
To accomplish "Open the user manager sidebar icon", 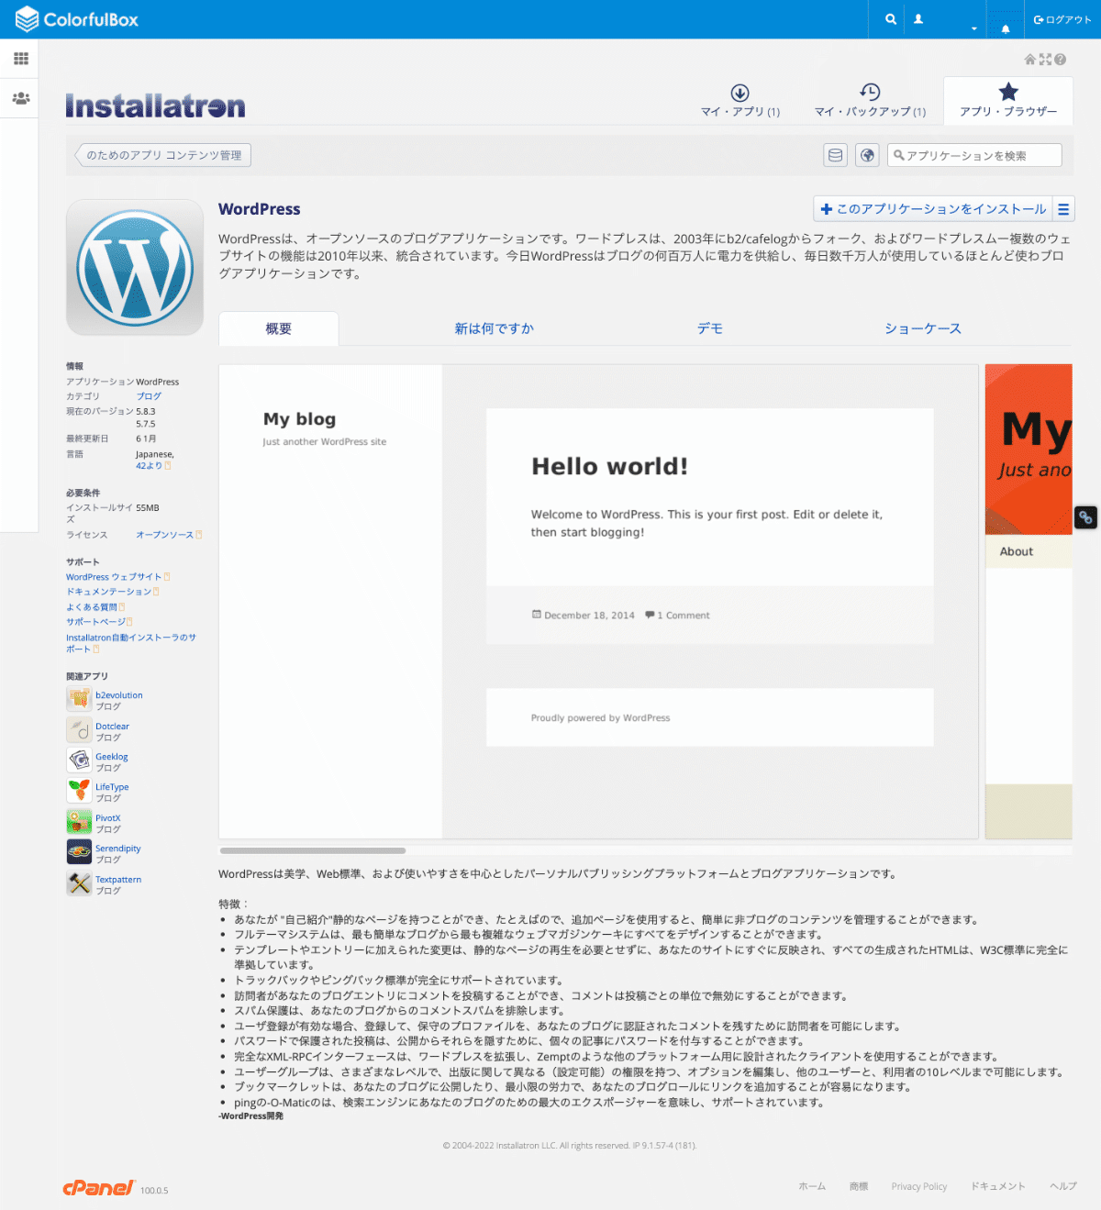I will pos(20,97).
